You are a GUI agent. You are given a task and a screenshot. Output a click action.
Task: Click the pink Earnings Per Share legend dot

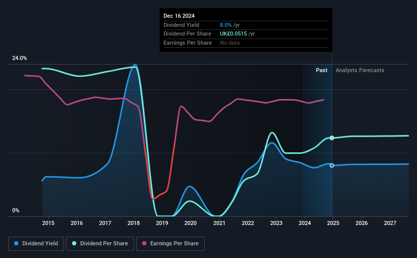tap(144, 243)
